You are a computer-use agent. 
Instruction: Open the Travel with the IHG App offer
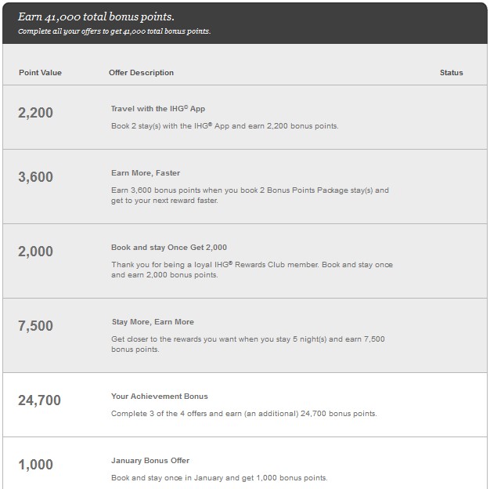158,109
